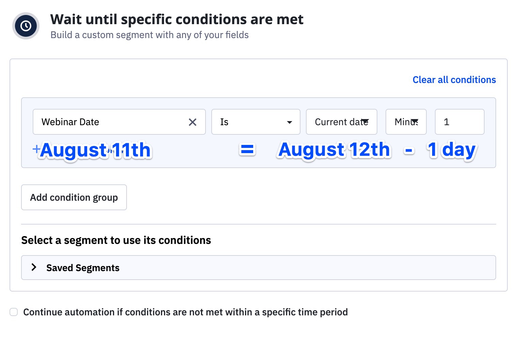
Task: Enable Continue automation if conditions not met checkbox
Action: coord(14,312)
